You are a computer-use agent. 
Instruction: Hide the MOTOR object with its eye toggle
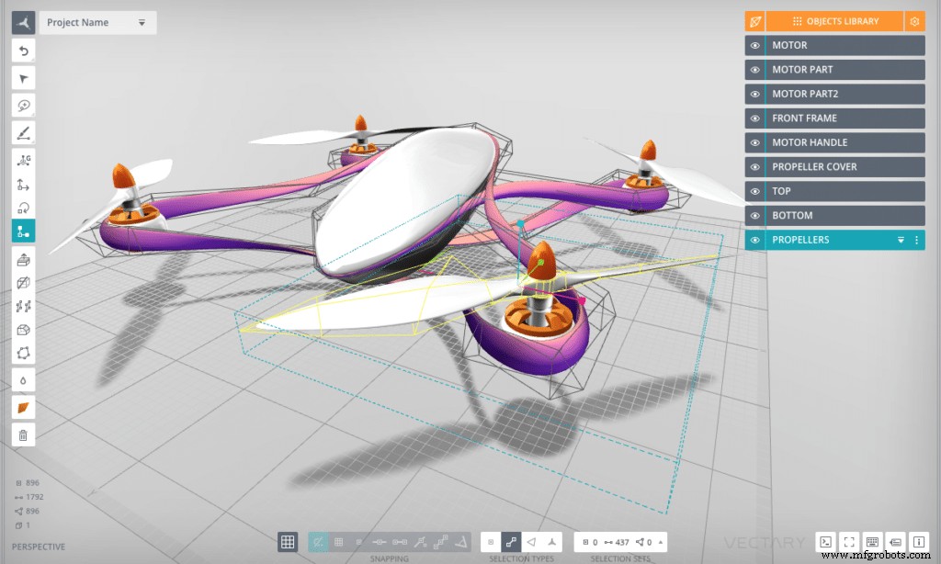(754, 44)
